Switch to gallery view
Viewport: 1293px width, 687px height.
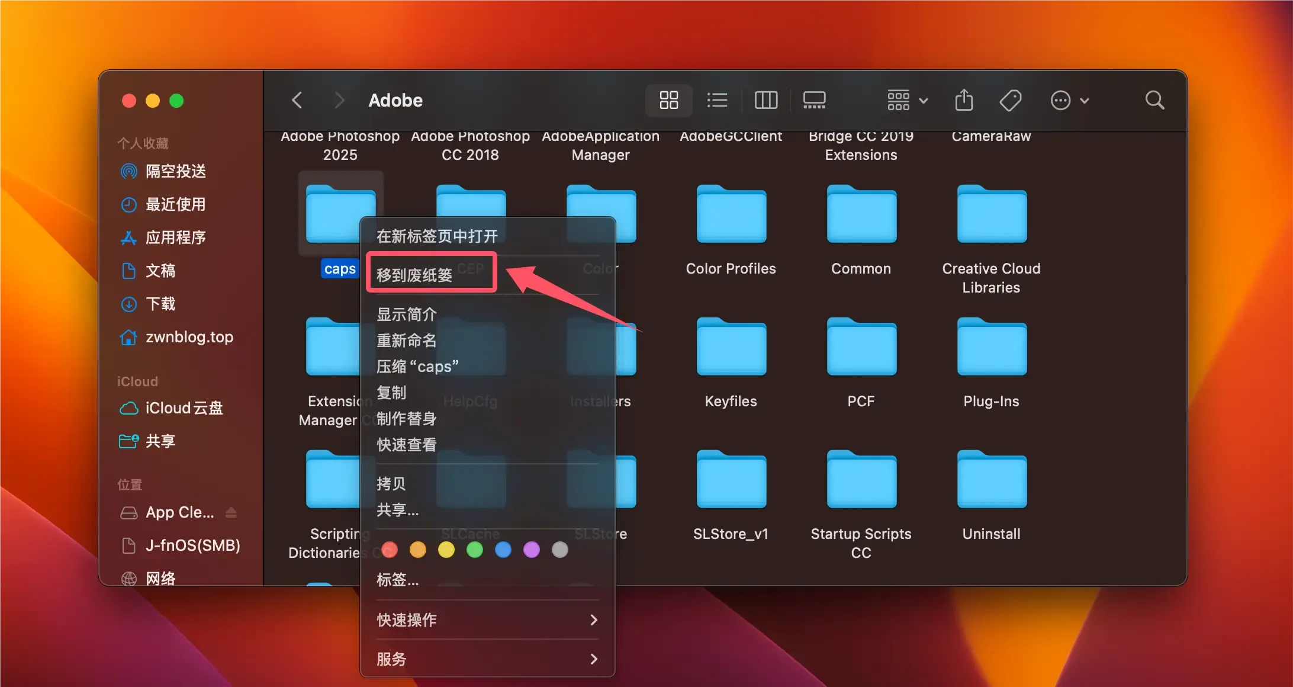[x=814, y=100]
